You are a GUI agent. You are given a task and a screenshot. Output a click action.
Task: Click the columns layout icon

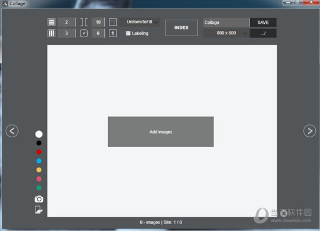tap(51, 33)
